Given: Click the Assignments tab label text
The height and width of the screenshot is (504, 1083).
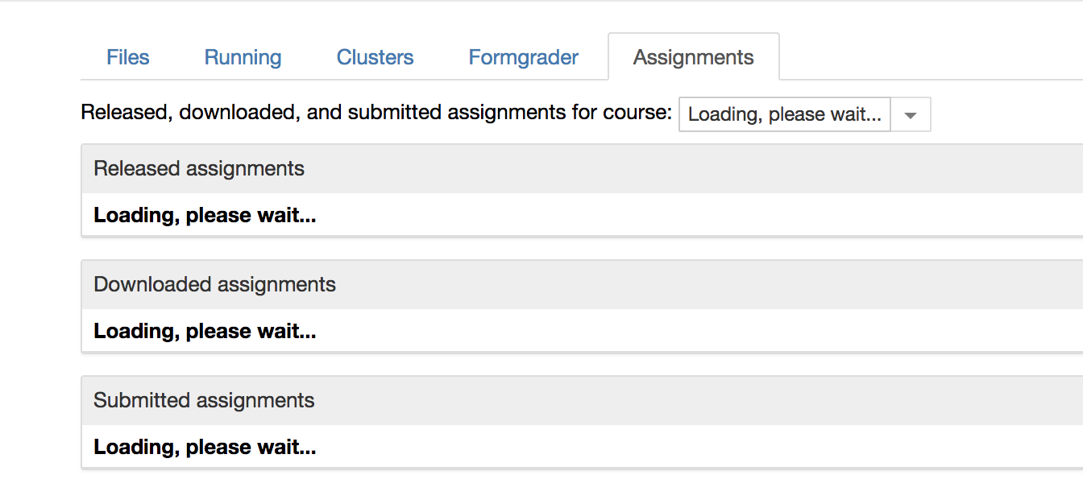Looking at the screenshot, I should 693,56.
